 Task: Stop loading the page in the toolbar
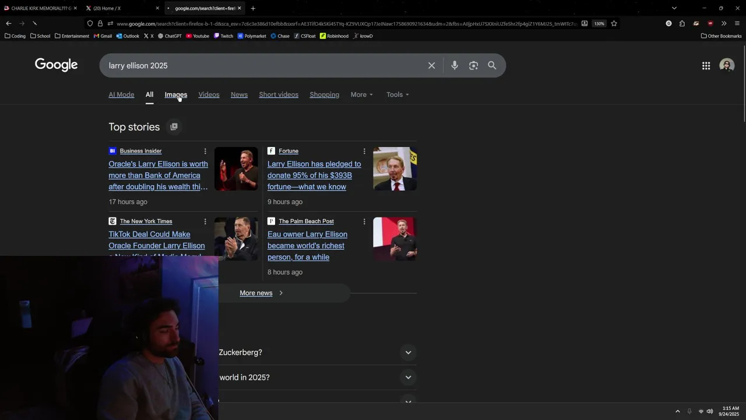coord(34,23)
